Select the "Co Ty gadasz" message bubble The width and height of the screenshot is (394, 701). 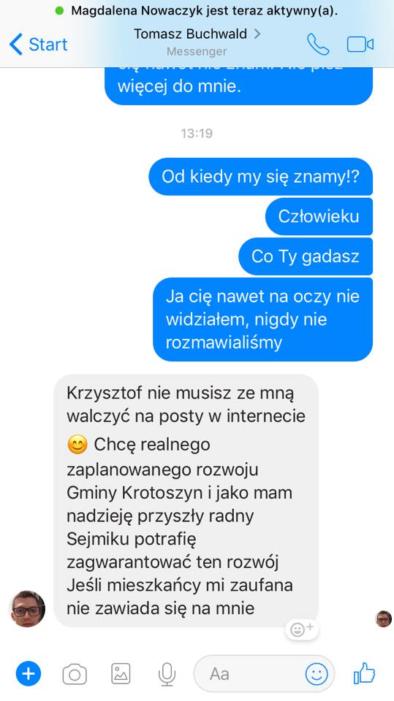306,256
